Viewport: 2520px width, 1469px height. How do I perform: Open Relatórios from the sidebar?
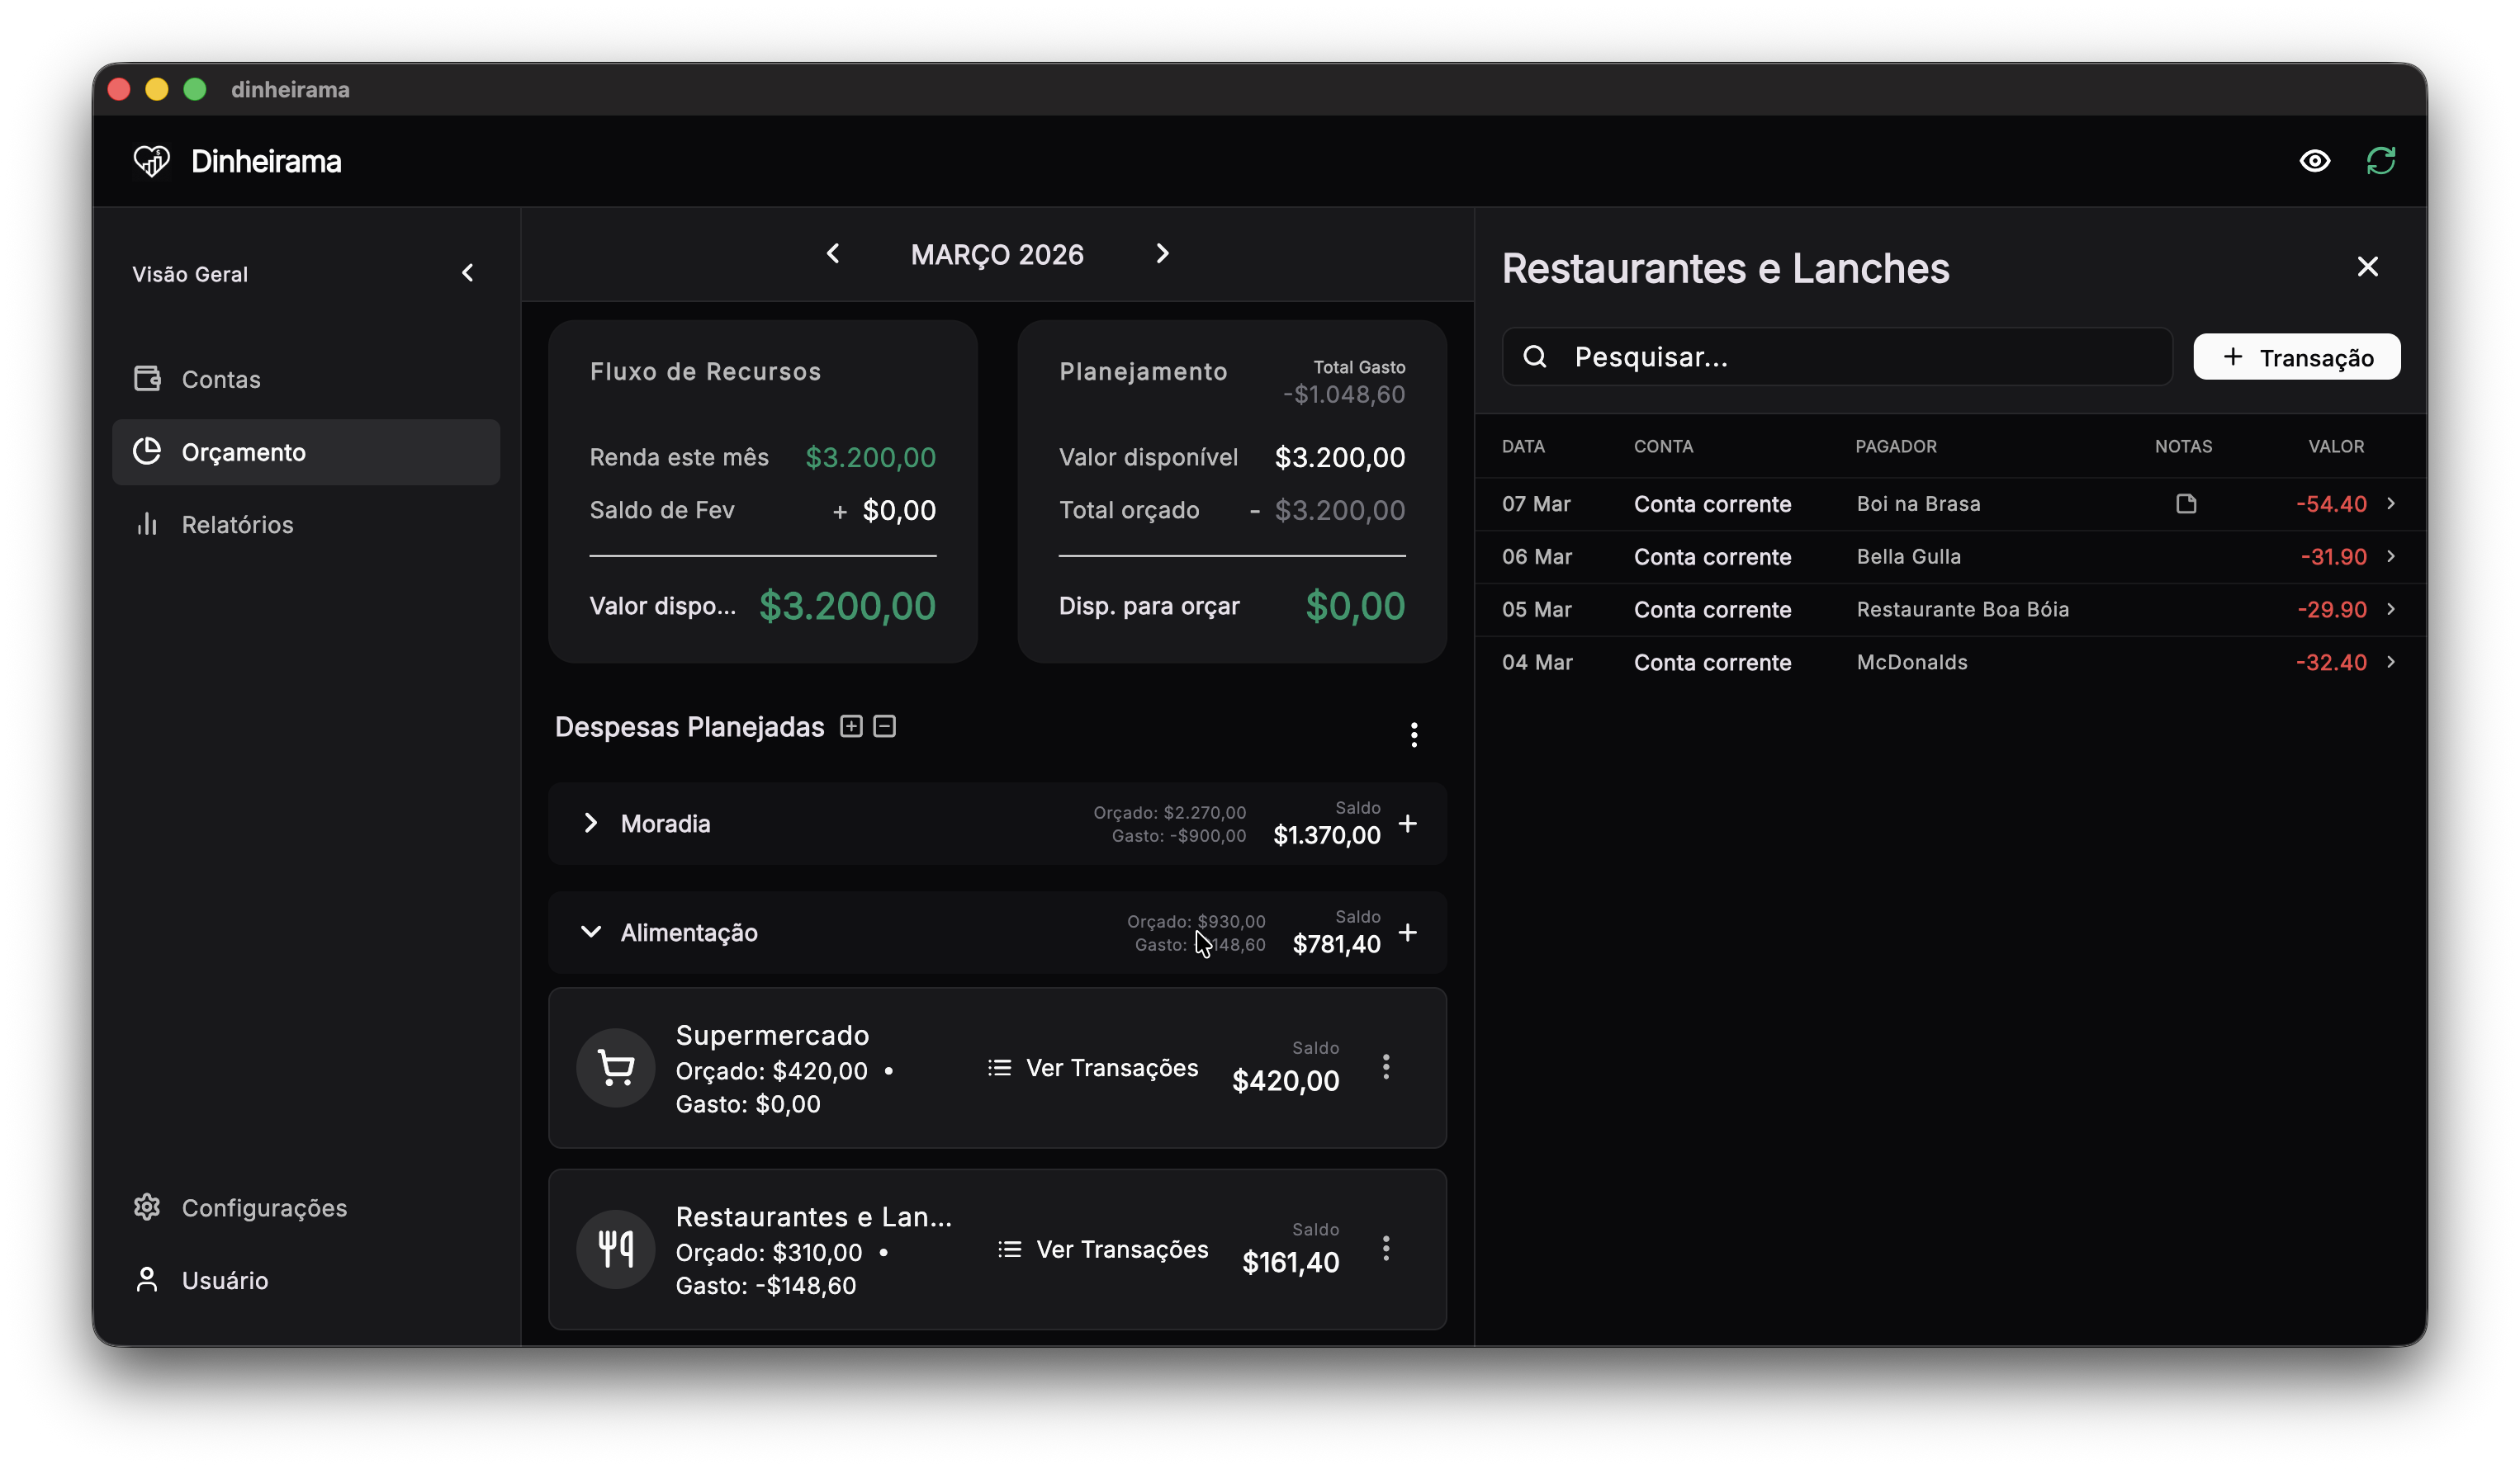pos(236,524)
